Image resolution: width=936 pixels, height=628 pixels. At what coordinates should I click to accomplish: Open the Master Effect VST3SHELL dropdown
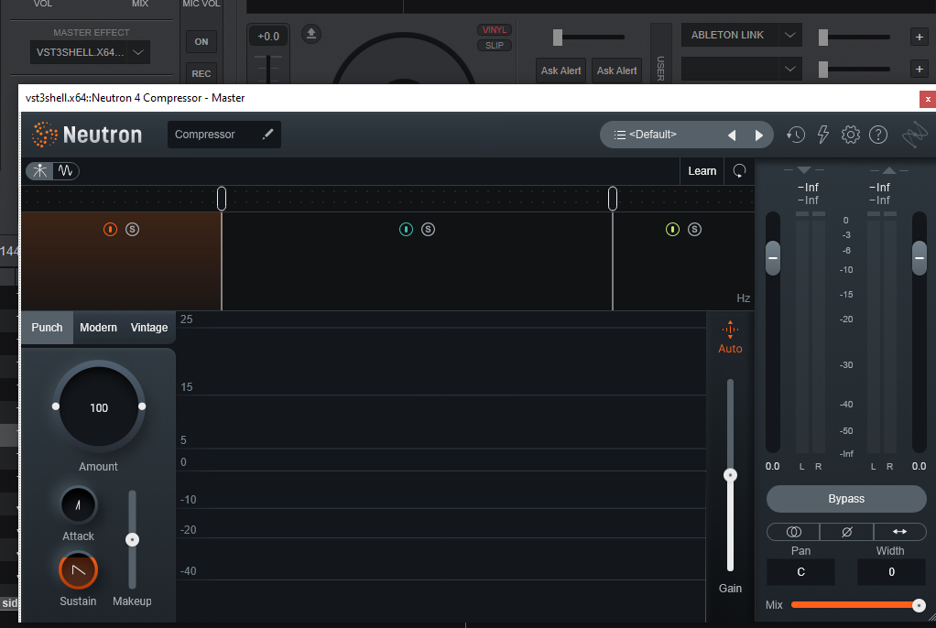[90, 52]
